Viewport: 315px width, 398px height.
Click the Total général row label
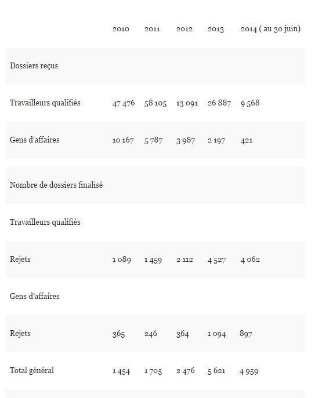click(32, 371)
